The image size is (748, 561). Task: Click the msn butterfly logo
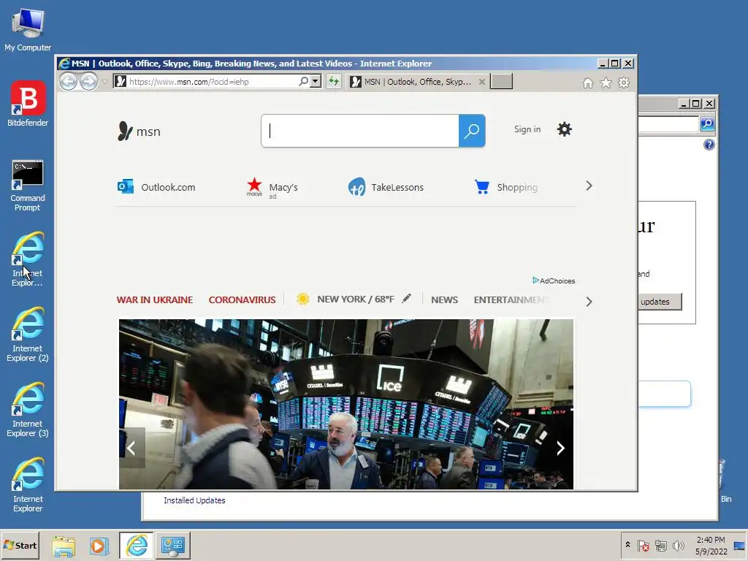(x=139, y=131)
